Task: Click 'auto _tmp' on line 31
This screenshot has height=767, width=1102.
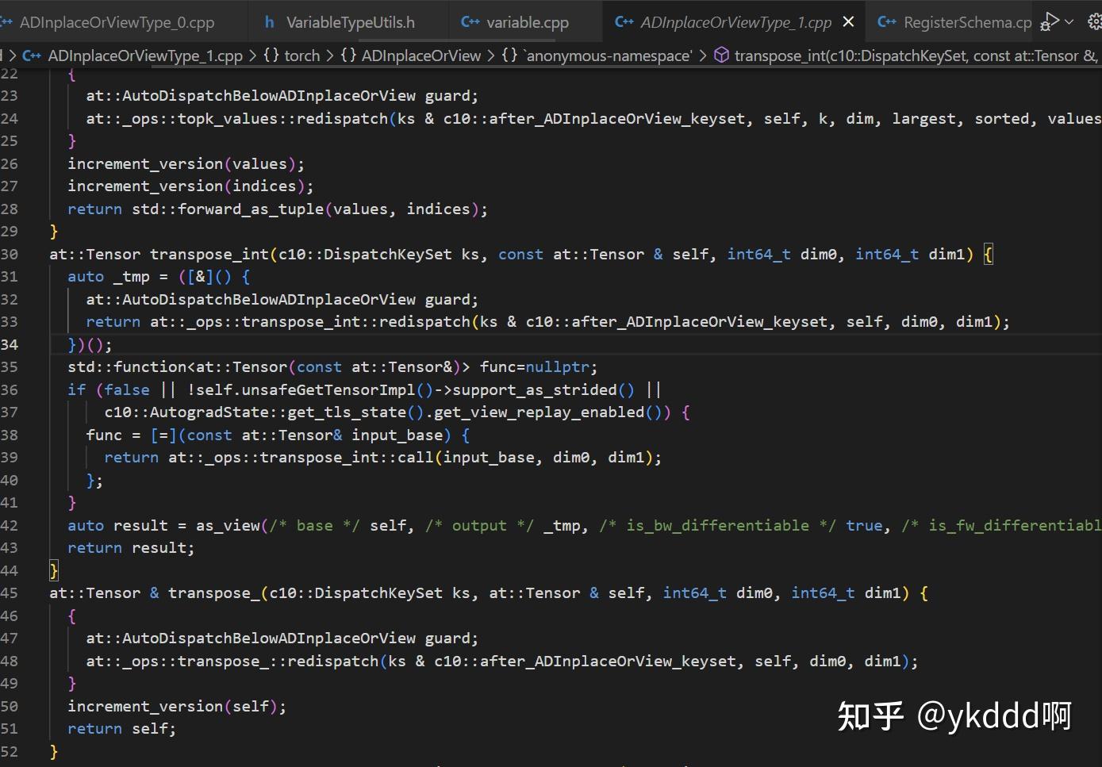Action: (x=109, y=276)
